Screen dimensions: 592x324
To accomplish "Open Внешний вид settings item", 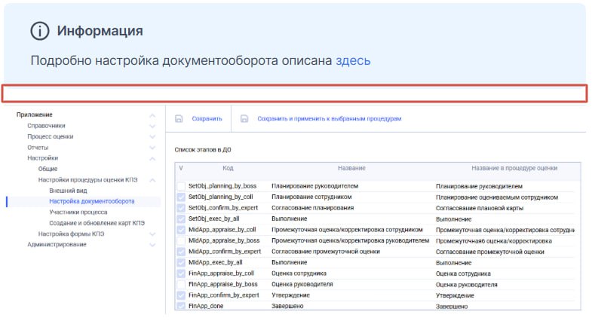I will tap(67, 191).
